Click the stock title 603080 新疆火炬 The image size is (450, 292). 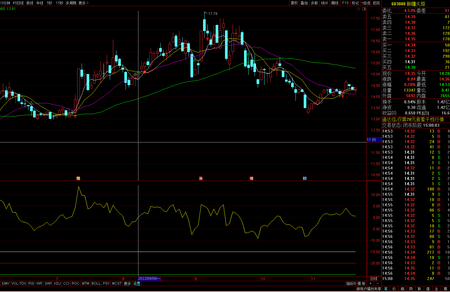tap(408, 4)
